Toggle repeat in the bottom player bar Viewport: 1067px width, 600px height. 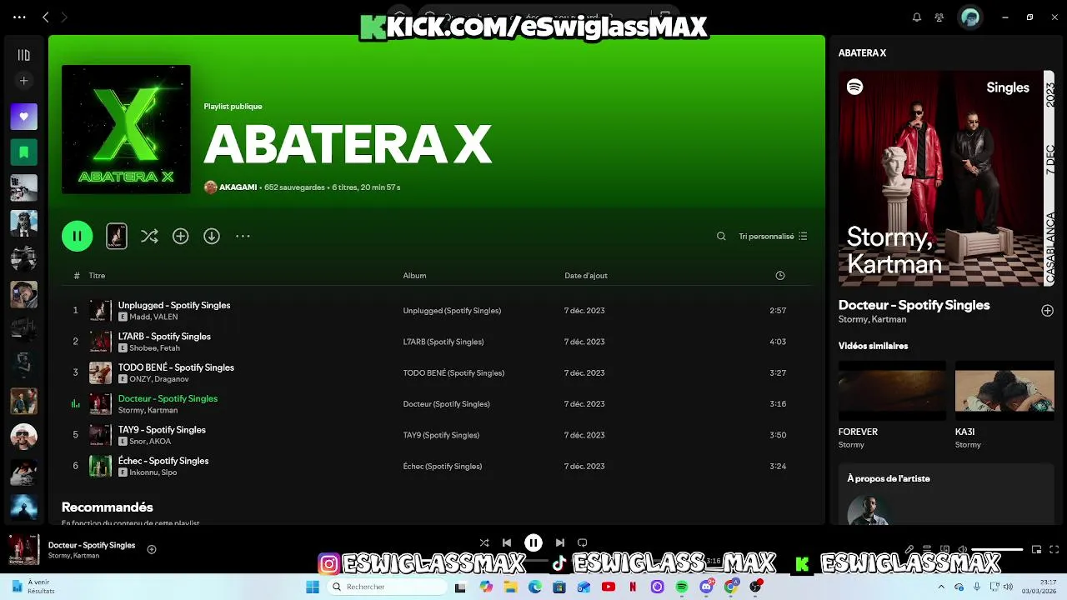[x=583, y=542]
